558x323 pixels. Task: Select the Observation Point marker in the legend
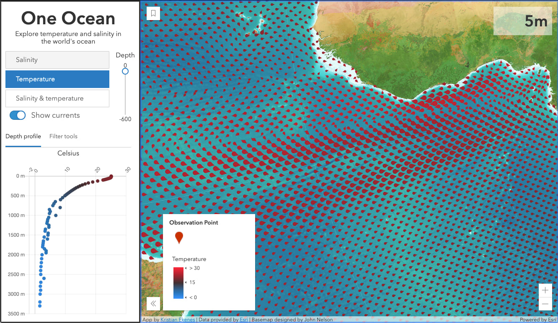[179, 237]
